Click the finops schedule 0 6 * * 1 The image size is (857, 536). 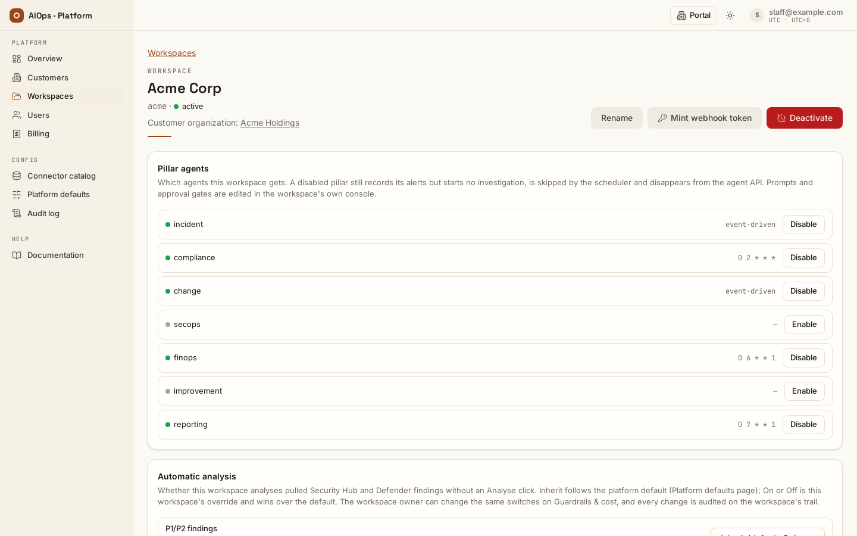click(757, 358)
